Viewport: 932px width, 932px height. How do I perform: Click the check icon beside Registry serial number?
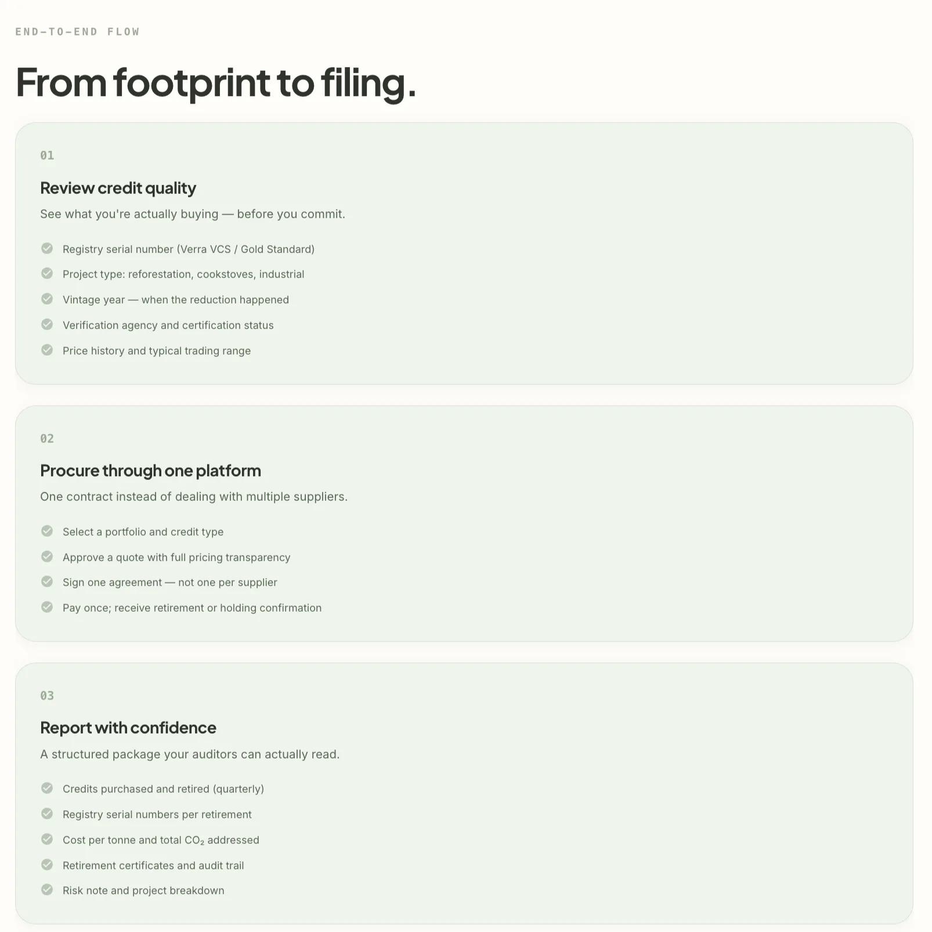(x=47, y=248)
